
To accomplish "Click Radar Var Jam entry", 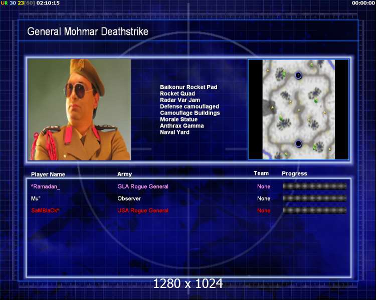I will pos(180,100).
